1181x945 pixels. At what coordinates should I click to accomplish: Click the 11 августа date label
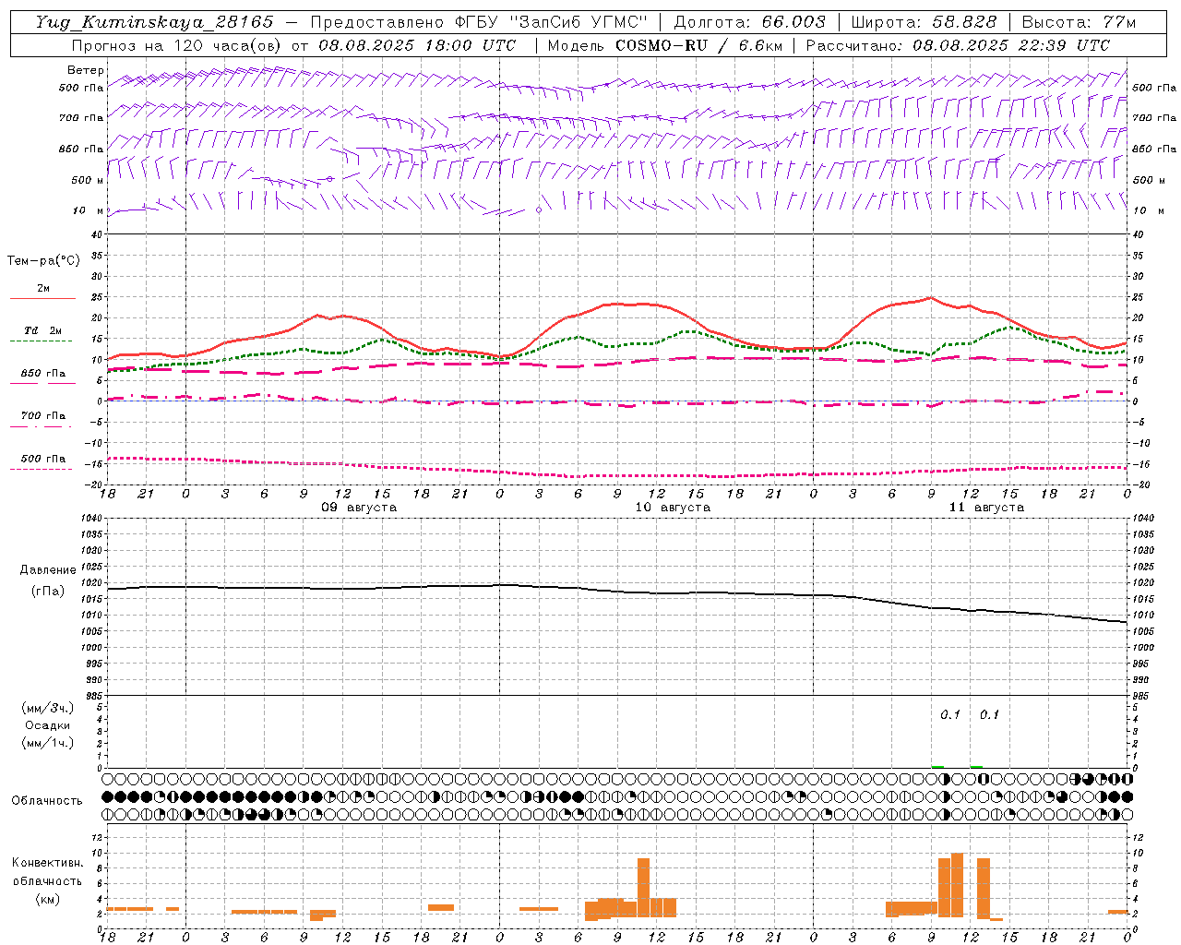pos(986,508)
